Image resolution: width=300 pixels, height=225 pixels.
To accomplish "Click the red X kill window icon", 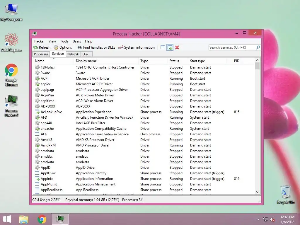I will (x=177, y=47).
